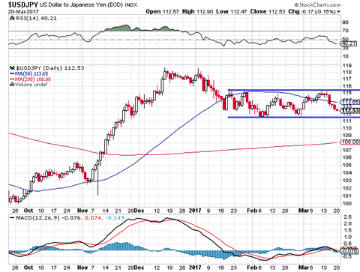Click the price axis value 100
The image size is (360, 272).
tap(347, 204)
